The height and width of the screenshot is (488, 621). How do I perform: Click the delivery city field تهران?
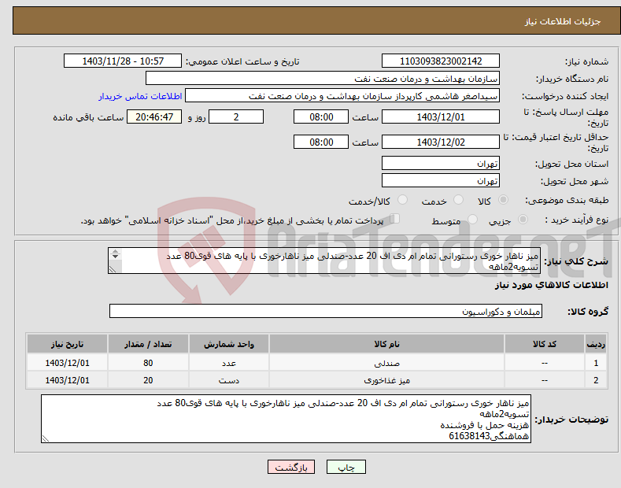coord(441,180)
